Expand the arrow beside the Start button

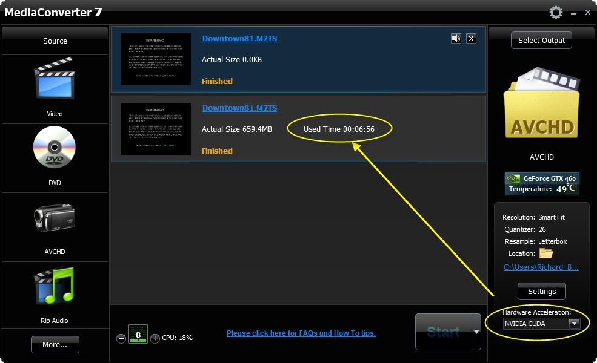[476, 332]
